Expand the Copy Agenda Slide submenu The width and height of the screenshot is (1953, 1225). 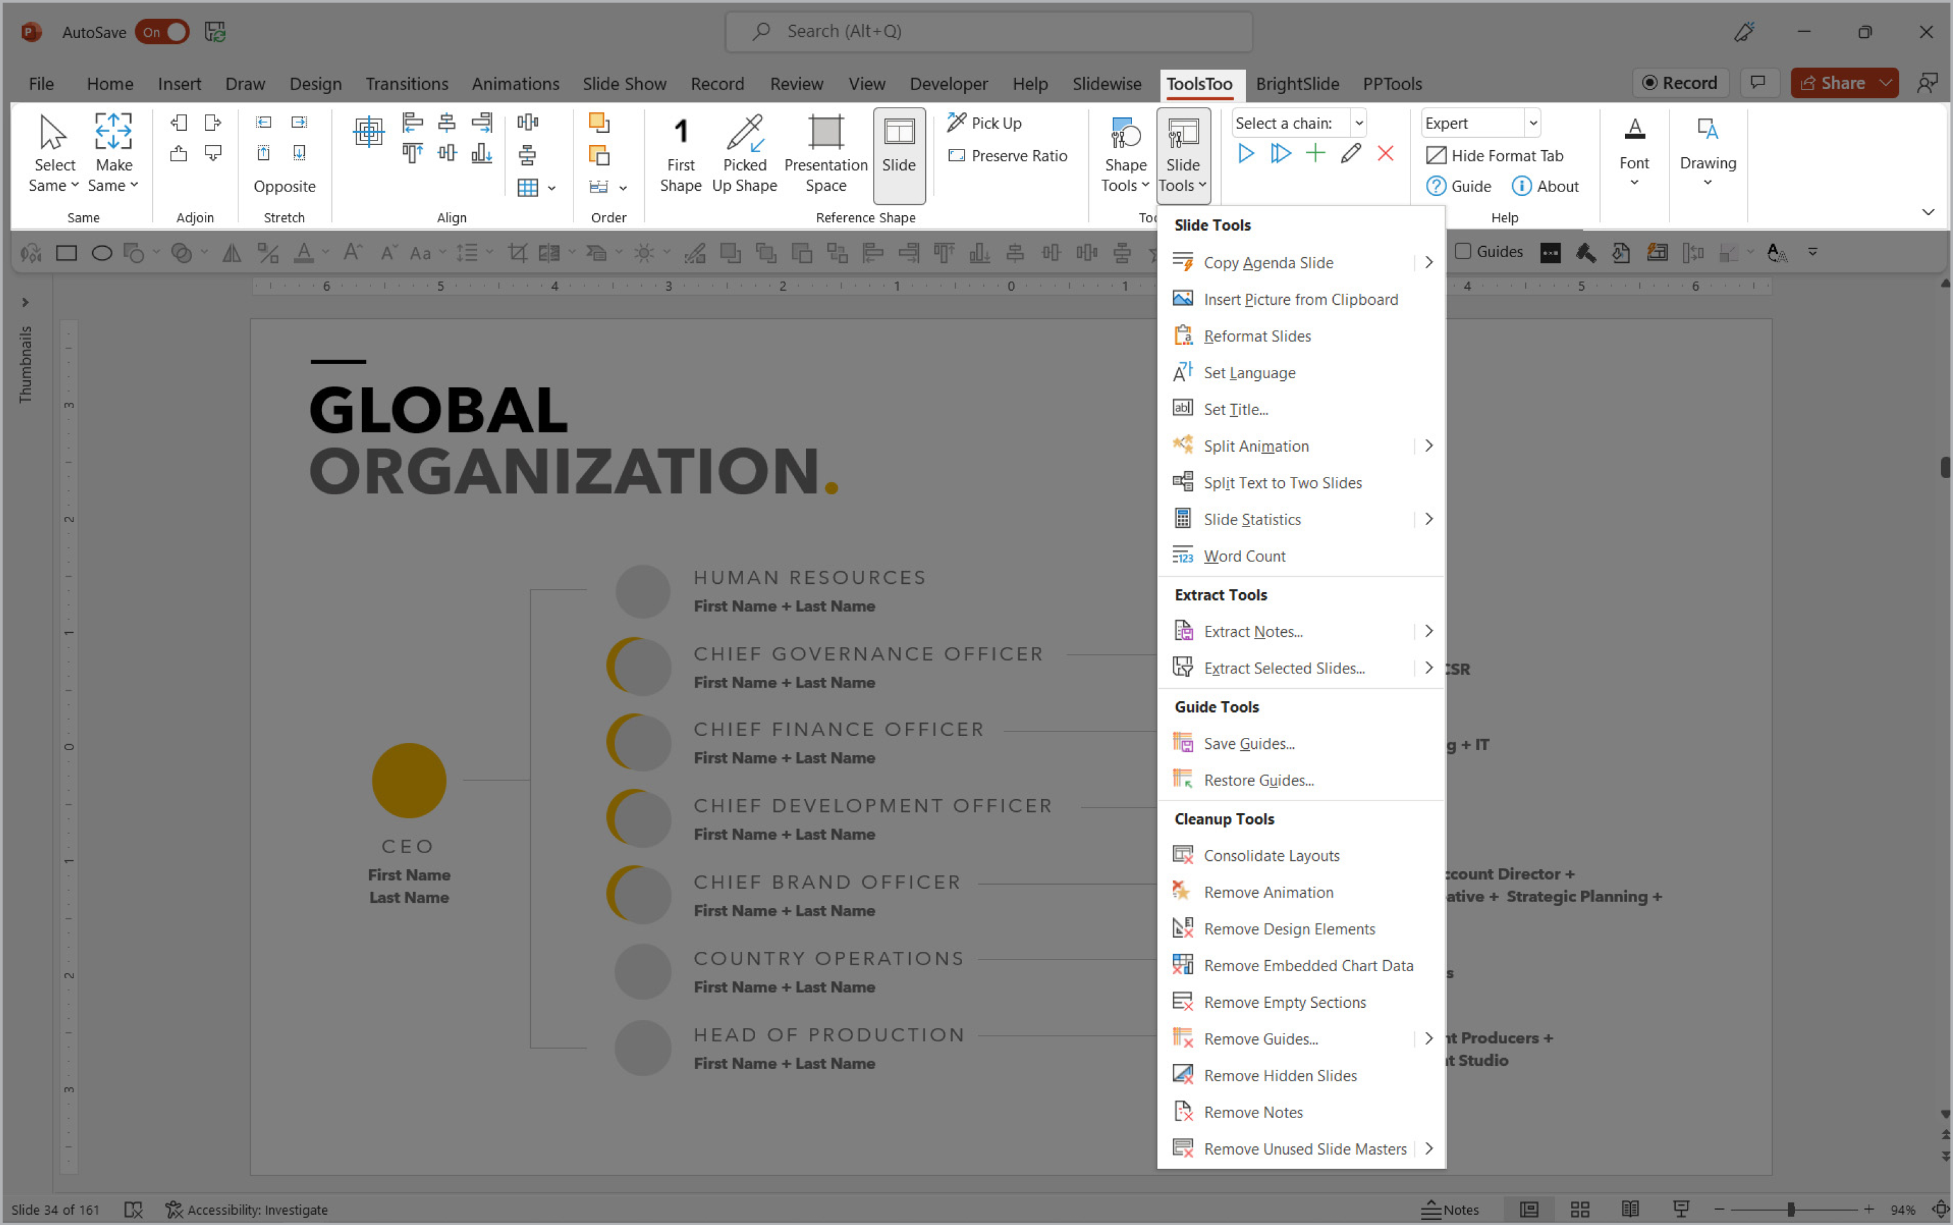tap(1429, 261)
